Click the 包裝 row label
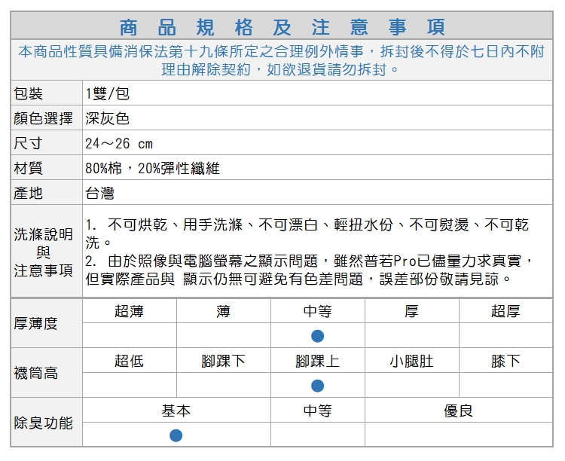The image size is (565, 461). point(29,93)
